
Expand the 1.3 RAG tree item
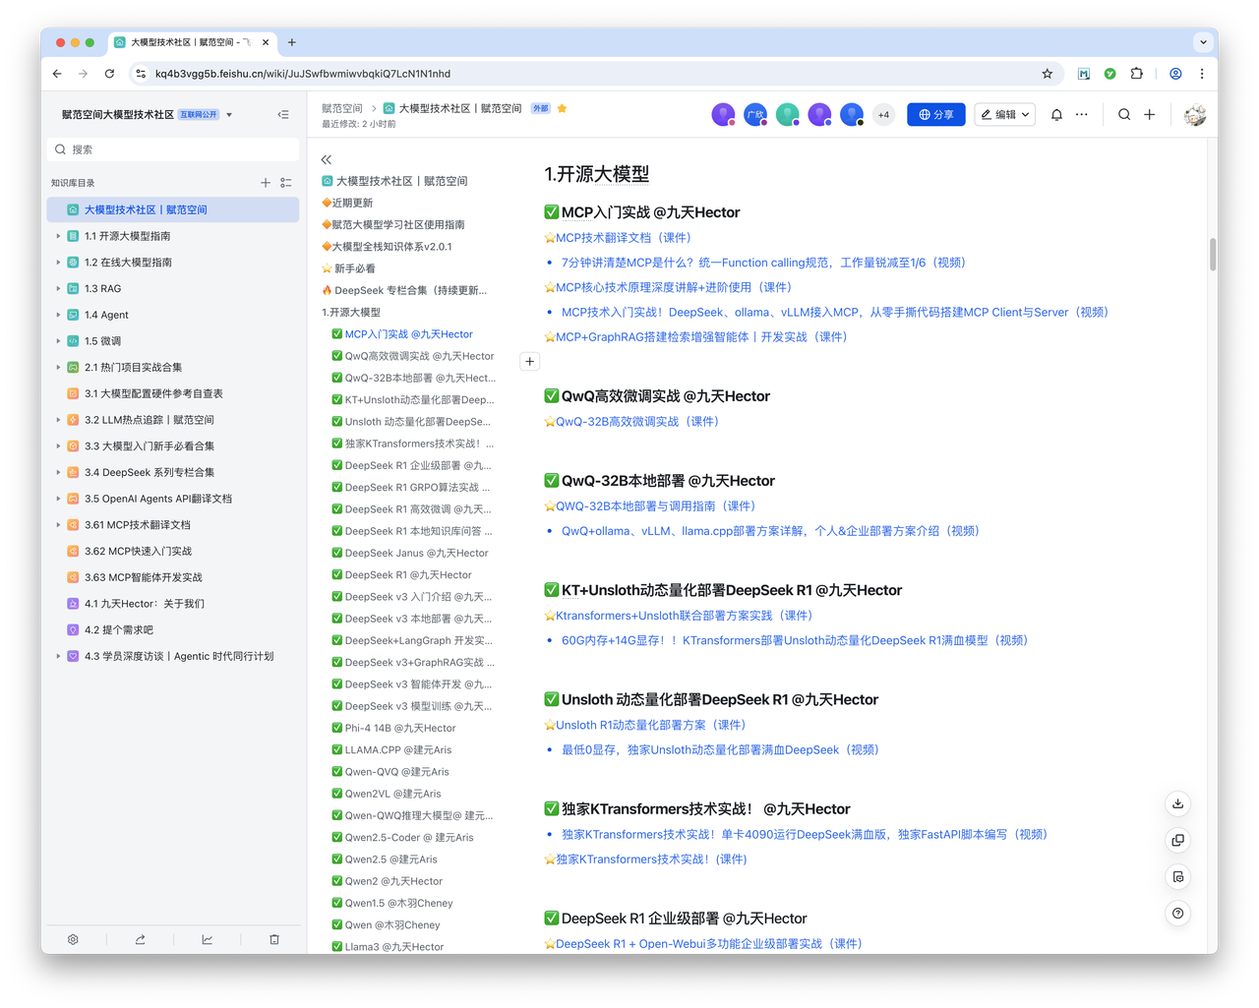58,288
